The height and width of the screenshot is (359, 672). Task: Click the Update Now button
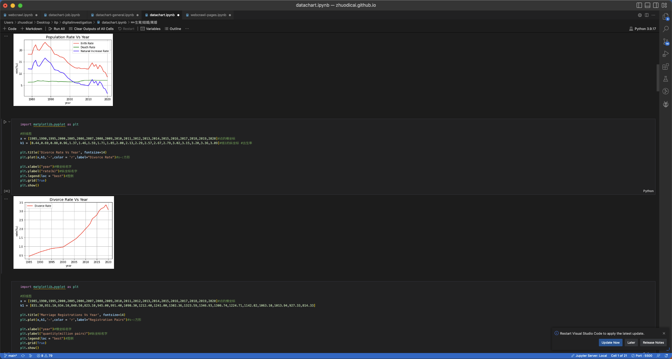click(x=610, y=343)
